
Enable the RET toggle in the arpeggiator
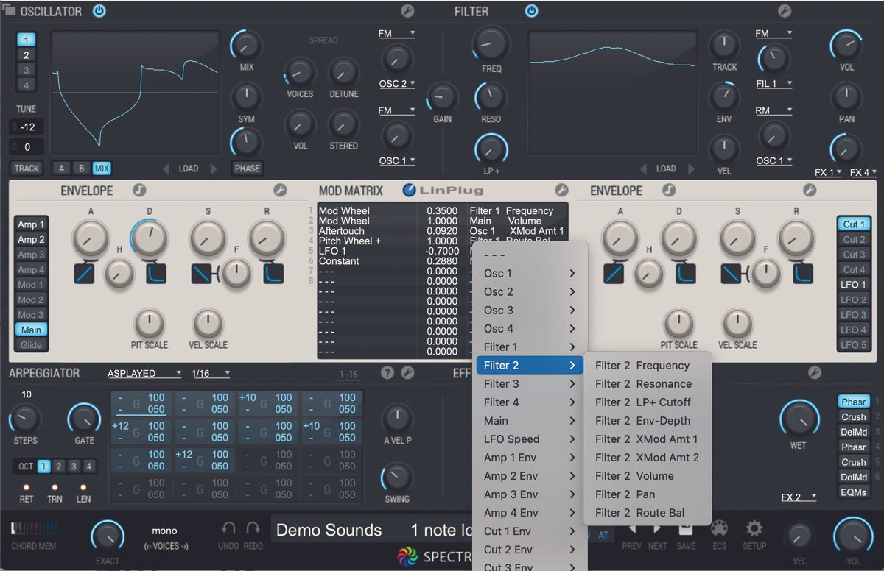pos(27,486)
